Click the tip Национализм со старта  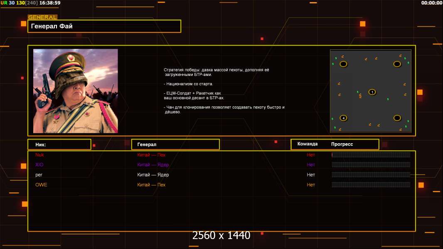click(x=188, y=84)
